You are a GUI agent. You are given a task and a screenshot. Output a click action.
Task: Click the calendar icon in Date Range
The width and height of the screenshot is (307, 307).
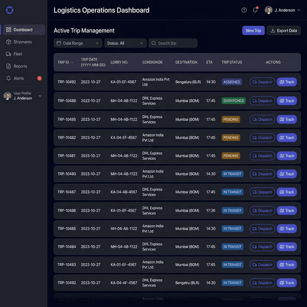pos(59,43)
